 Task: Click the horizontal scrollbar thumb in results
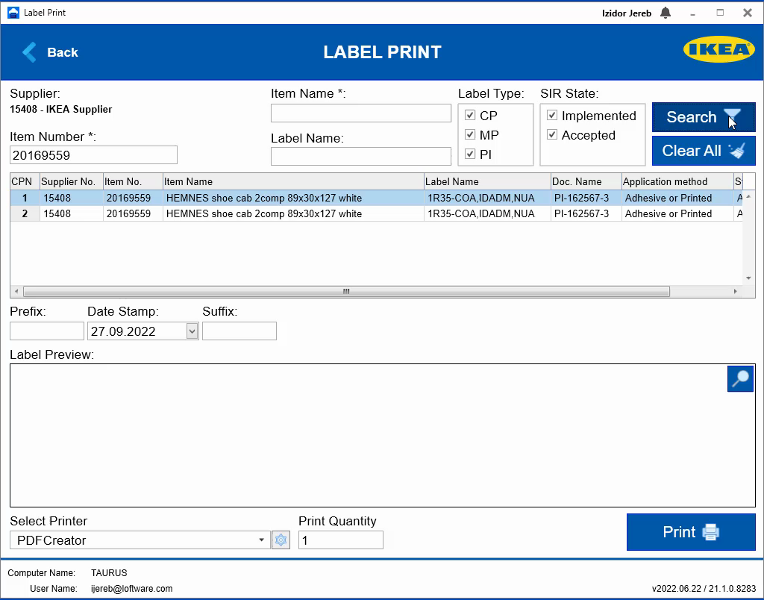(x=346, y=292)
